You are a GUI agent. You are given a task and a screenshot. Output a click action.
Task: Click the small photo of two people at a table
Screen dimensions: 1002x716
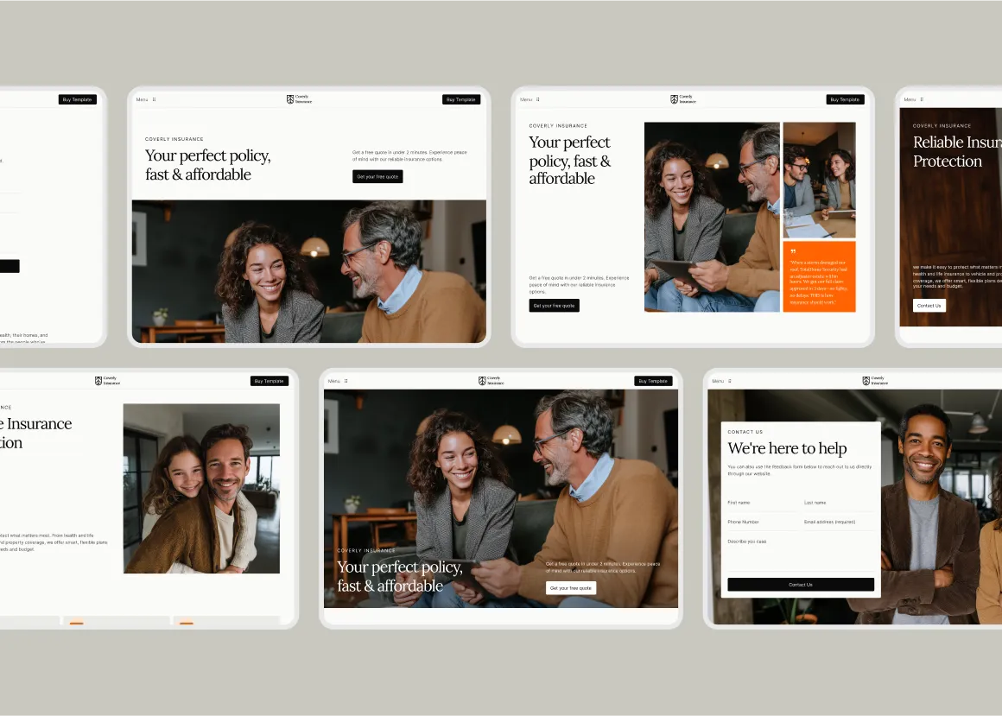[x=819, y=181]
